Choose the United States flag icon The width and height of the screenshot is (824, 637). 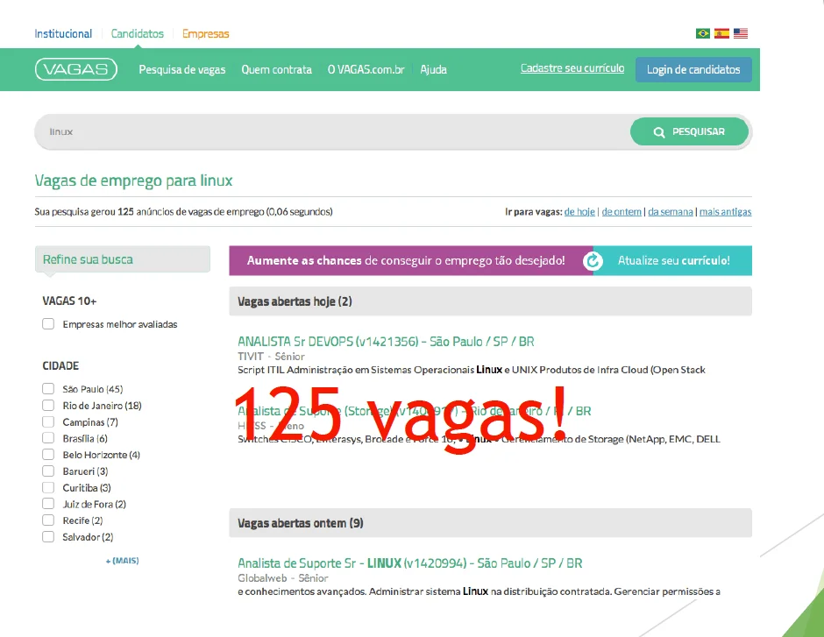741,33
